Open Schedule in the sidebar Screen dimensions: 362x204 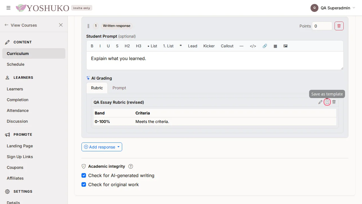[x=34, y=64]
